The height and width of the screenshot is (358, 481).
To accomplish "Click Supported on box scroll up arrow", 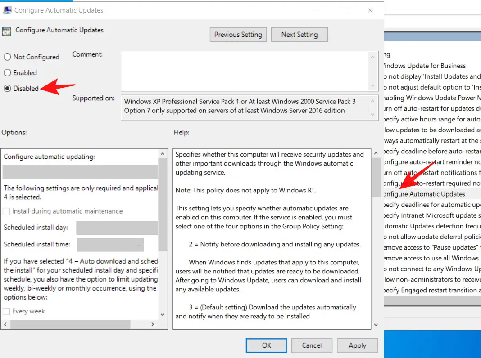I will [373, 101].
